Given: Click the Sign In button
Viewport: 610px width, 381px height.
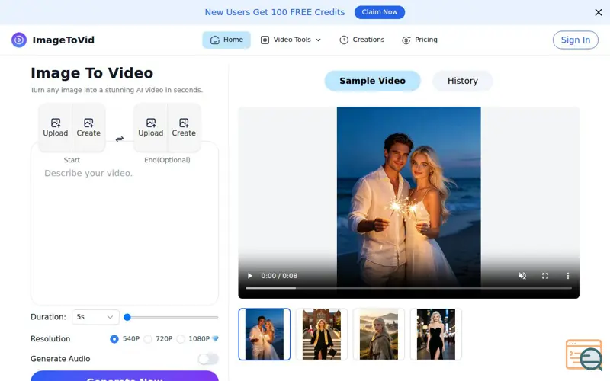Looking at the screenshot, I should [x=576, y=40].
